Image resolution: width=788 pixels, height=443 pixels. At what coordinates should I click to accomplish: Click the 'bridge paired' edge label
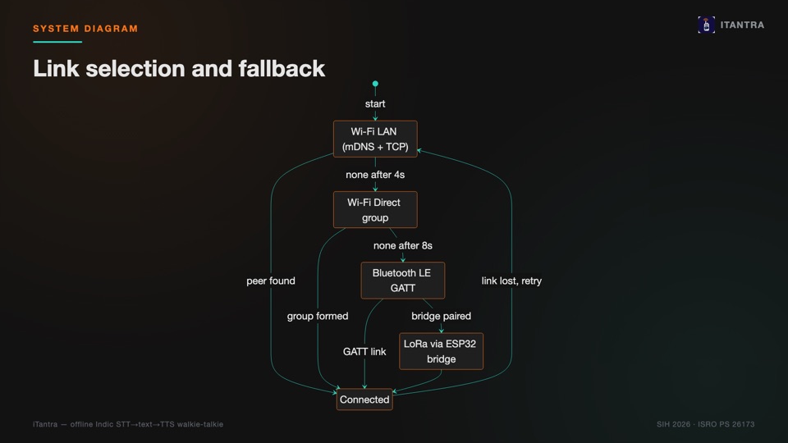(x=442, y=316)
